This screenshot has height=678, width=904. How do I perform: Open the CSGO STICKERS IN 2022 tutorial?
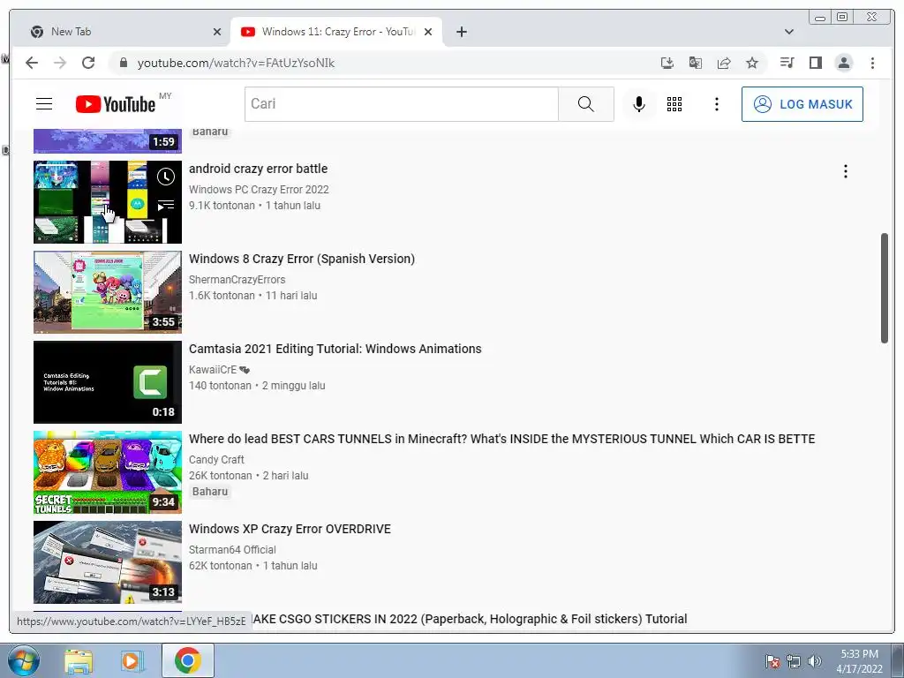click(x=470, y=619)
